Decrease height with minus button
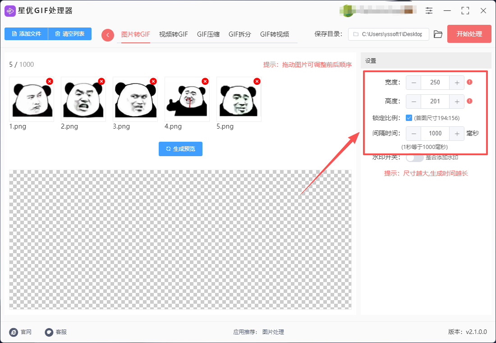 pyautogui.click(x=413, y=102)
